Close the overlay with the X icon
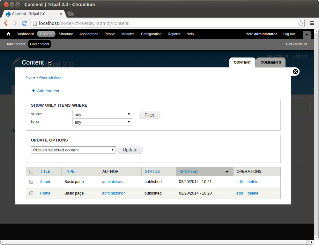The width and height of the screenshot is (319, 245). pos(295,72)
